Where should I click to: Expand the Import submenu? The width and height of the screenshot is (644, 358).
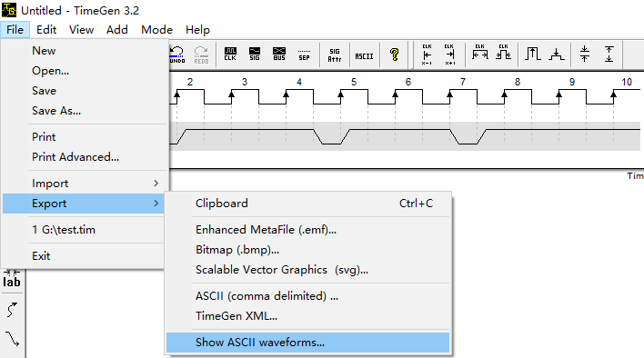(x=85, y=184)
